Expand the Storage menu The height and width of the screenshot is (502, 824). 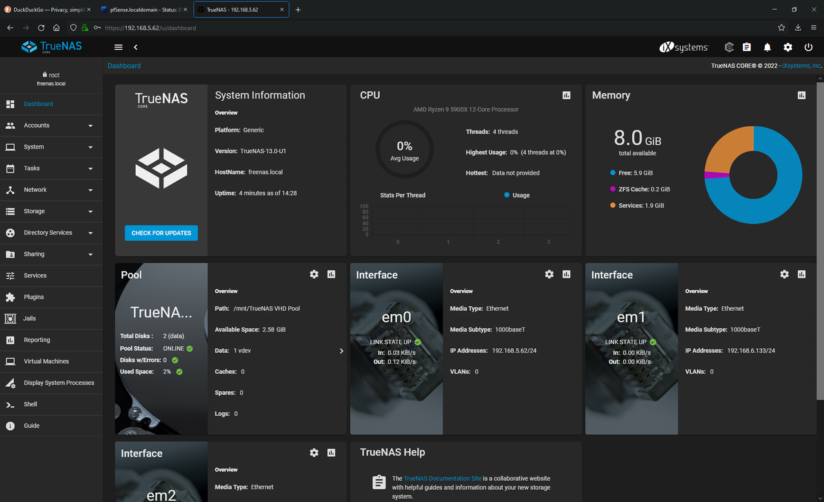[x=51, y=211]
